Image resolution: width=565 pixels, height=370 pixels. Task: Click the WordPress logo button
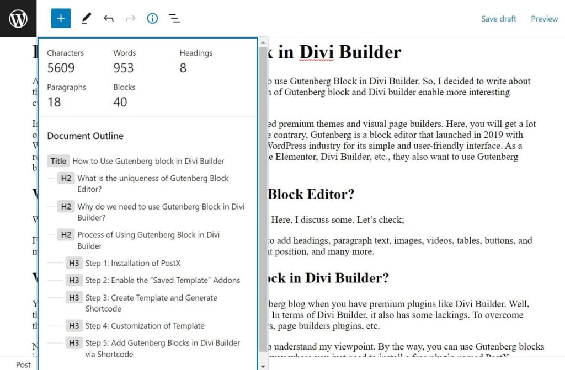(18, 18)
